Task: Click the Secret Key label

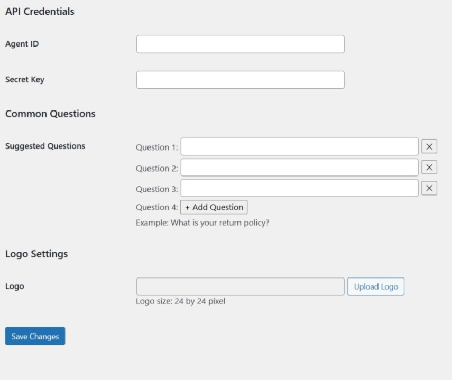Action: point(25,79)
